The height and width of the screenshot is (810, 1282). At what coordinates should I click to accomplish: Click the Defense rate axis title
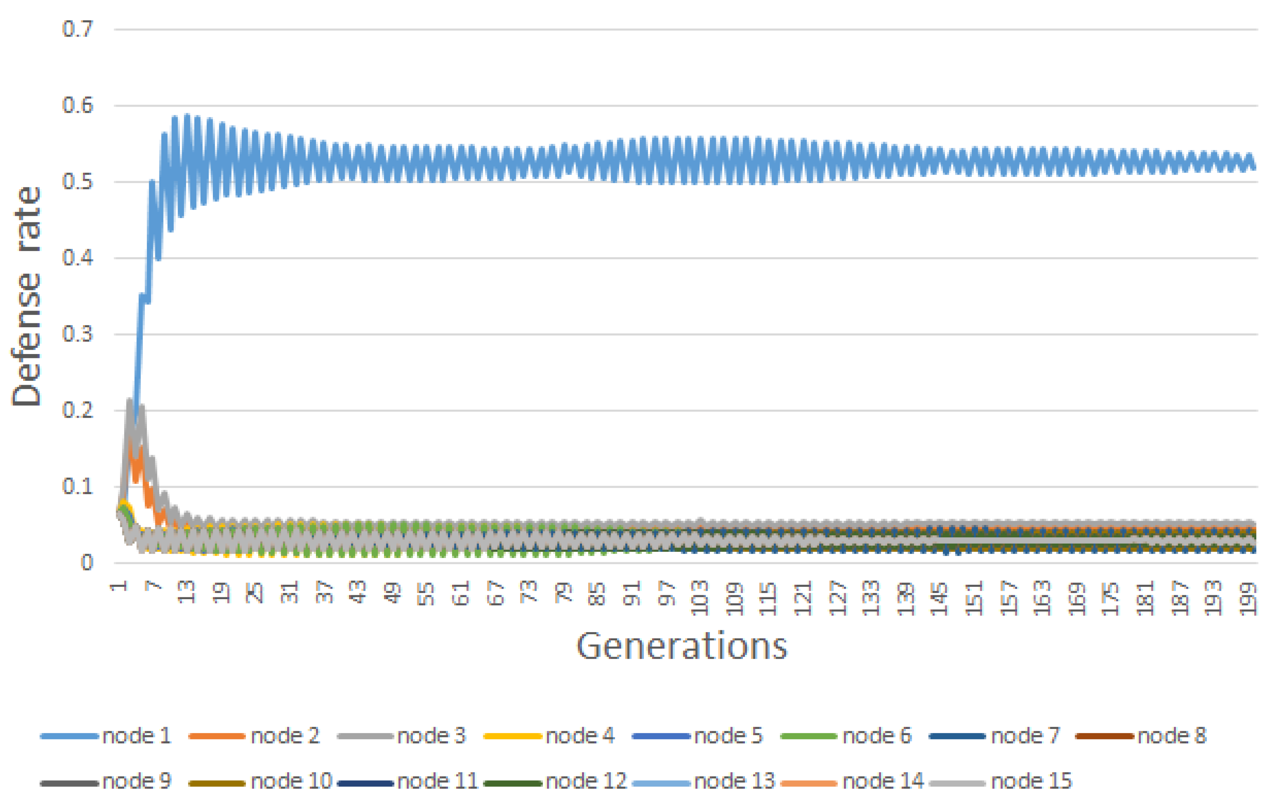pos(27,296)
